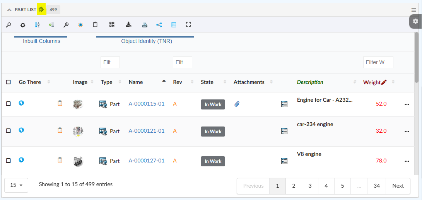Select the checkbox for row A-0000121-01
This screenshot has width=422, height=200.
click(9, 131)
